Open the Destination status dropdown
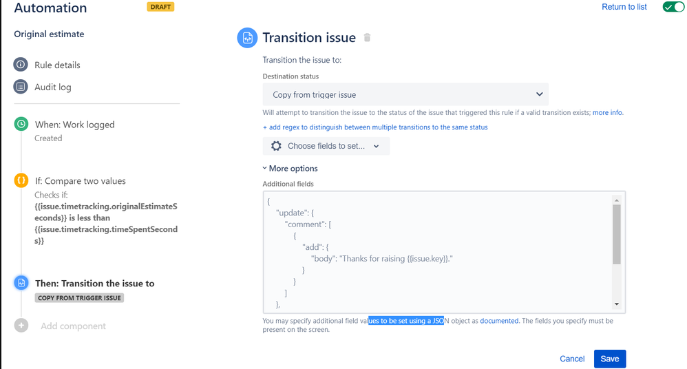Image resolution: width=687 pixels, height=369 pixels. click(405, 94)
